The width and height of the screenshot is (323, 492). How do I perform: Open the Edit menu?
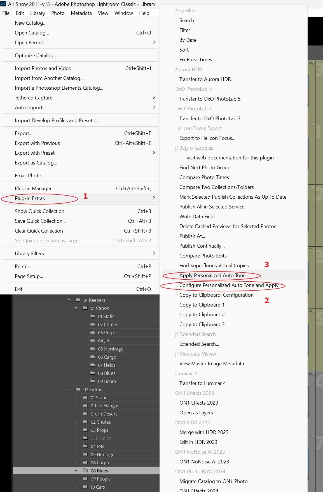20,13
